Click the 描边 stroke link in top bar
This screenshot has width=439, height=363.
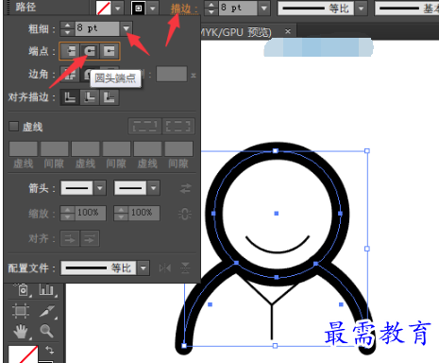click(184, 9)
